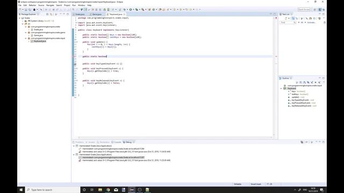Click the New file toolbar icon
Viewport: 344px width, 193px height.
tap(20, 10)
